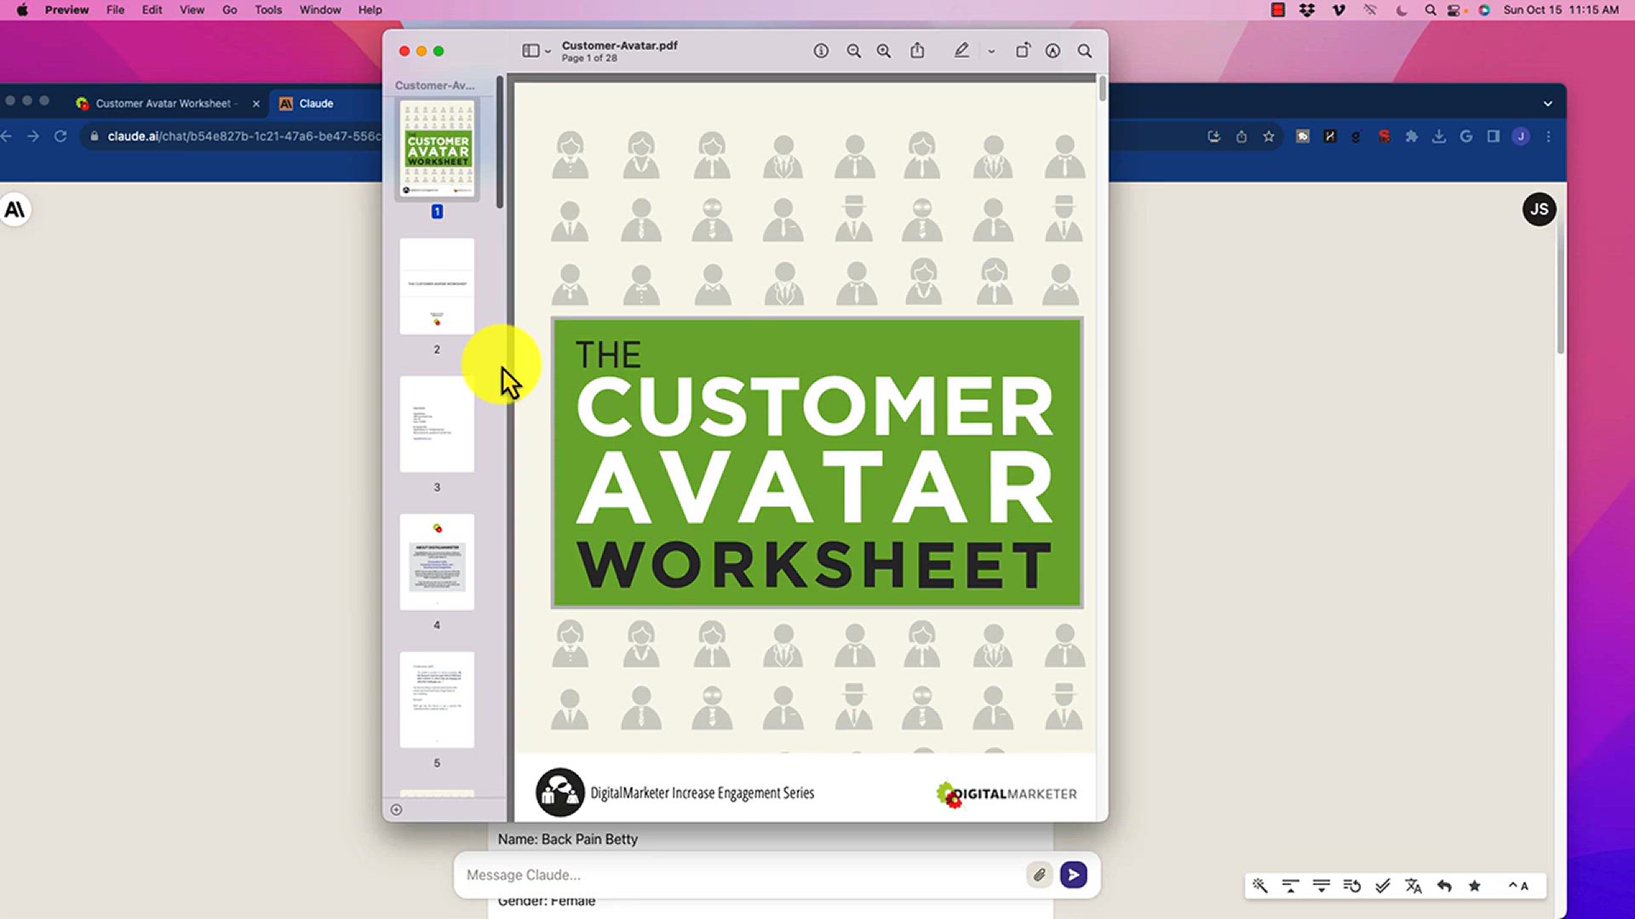Screen dimensions: 1635x919
Task: Open the Tools menu
Action: click(x=267, y=10)
